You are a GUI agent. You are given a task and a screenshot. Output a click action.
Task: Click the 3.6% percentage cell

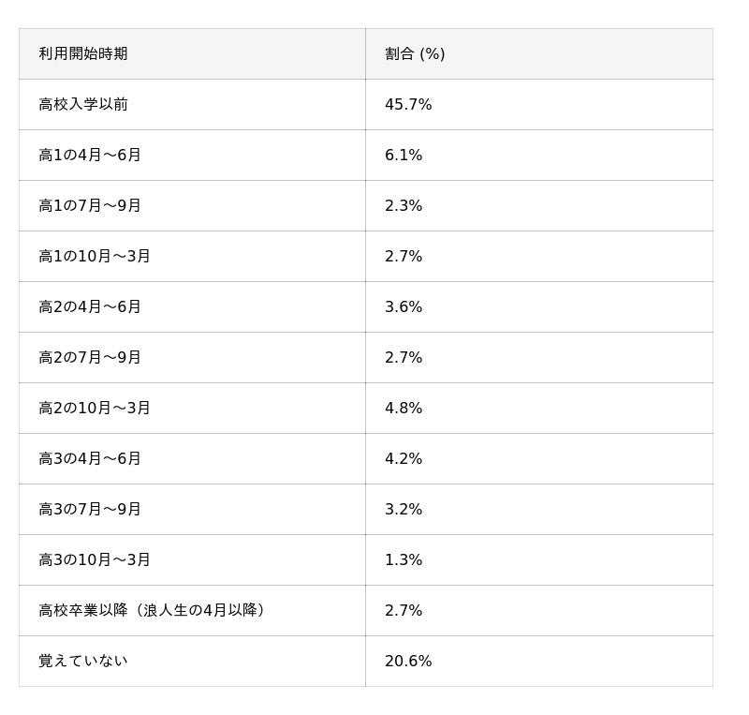point(404,307)
